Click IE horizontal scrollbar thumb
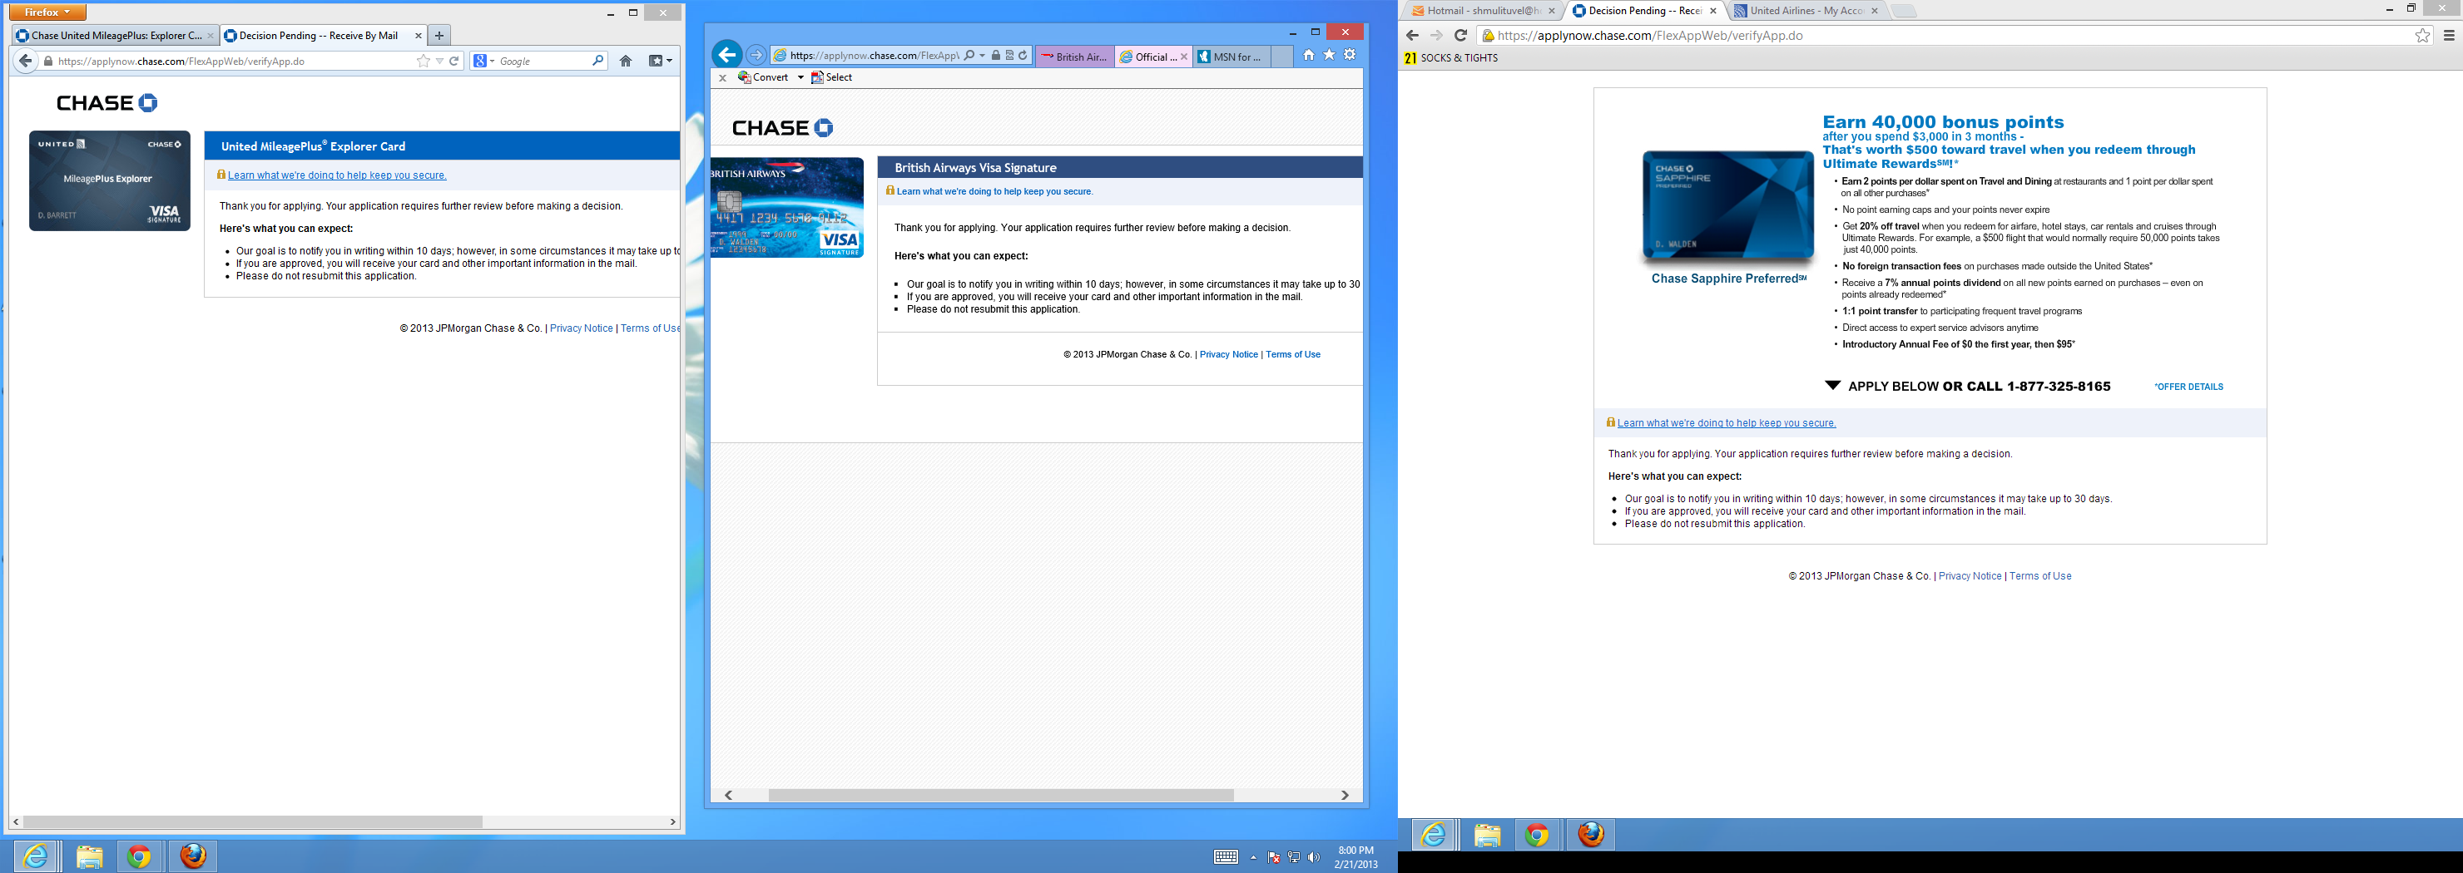 pos(1001,795)
